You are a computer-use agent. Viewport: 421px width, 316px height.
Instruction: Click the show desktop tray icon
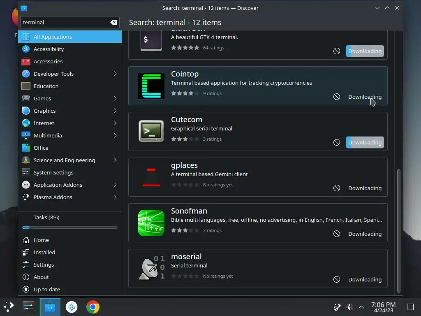(410, 307)
